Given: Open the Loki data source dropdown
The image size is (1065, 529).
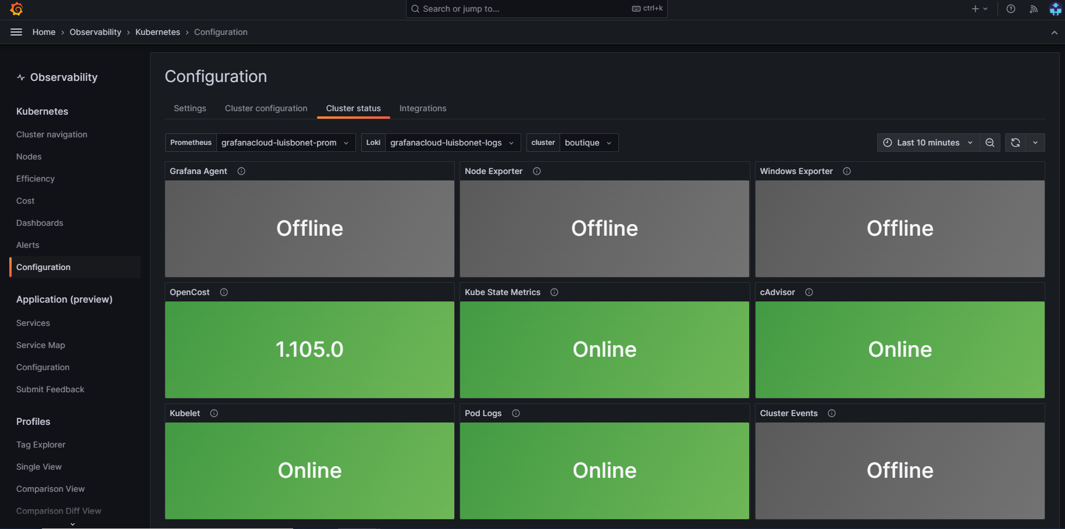Looking at the screenshot, I should tap(453, 143).
